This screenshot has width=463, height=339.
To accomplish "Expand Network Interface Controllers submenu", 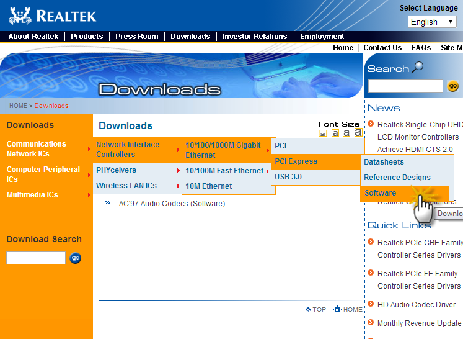I will [179, 150].
